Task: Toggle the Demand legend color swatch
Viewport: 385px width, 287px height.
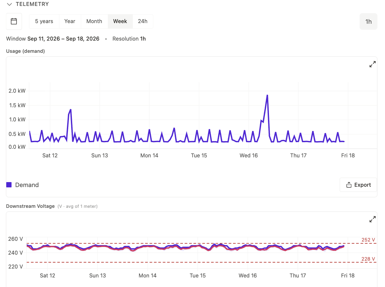Action: [x=9, y=185]
